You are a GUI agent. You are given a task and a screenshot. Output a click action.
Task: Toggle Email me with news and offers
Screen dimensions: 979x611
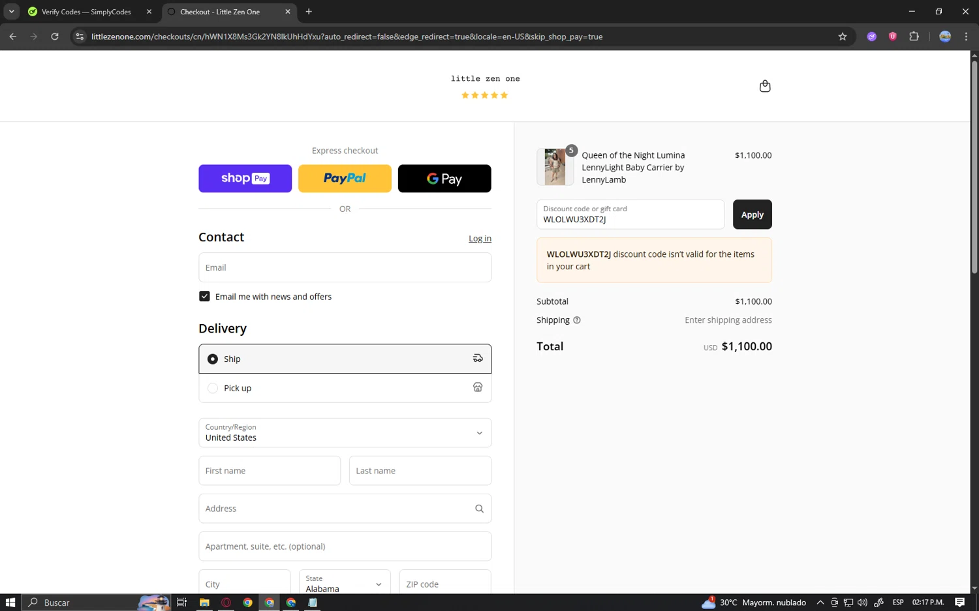204,296
